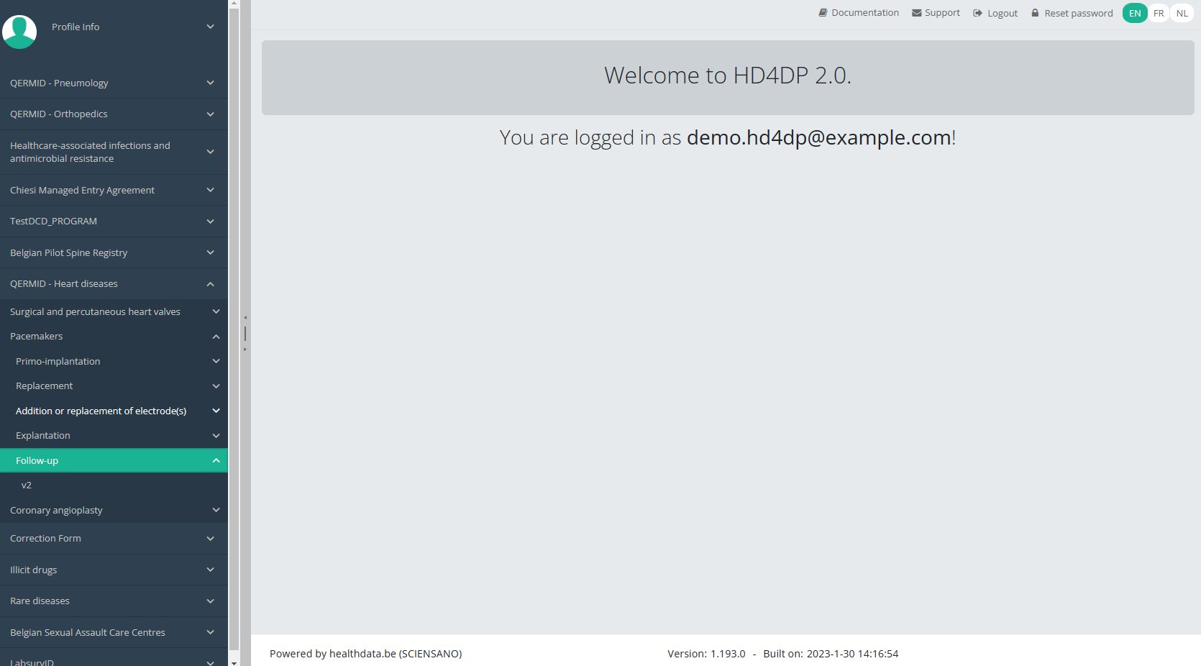Click the user avatar profile icon
This screenshot has height=666, width=1201.
pyautogui.click(x=19, y=32)
